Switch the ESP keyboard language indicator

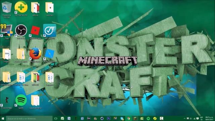pos(202,119)
